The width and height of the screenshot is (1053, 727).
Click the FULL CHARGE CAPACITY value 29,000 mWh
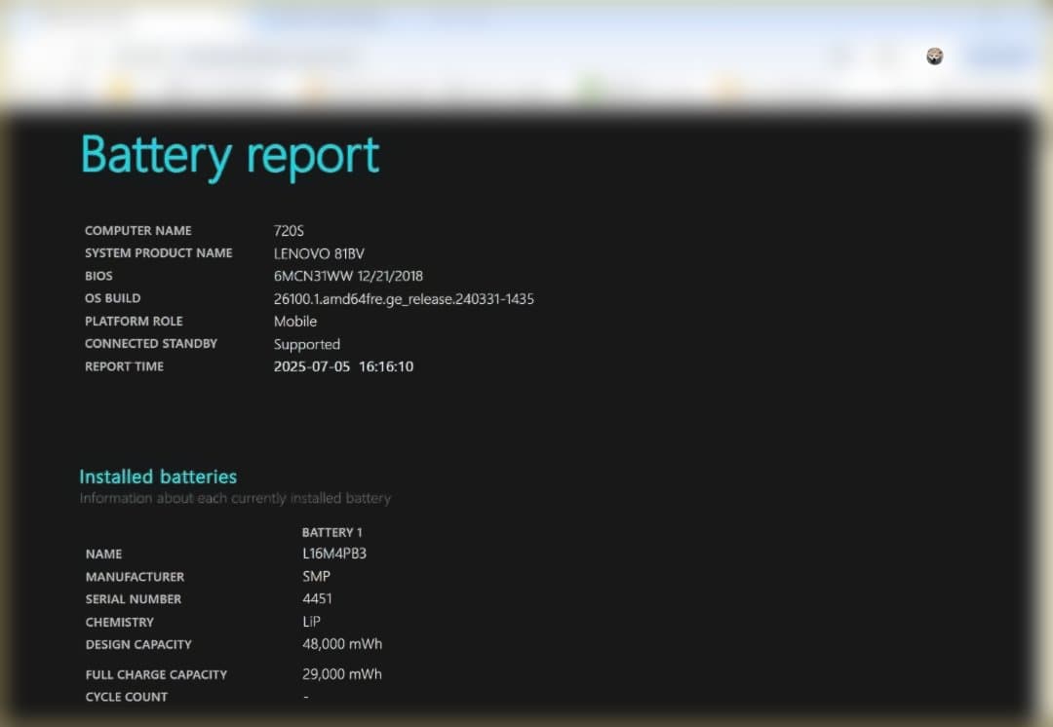pos(342,673)
